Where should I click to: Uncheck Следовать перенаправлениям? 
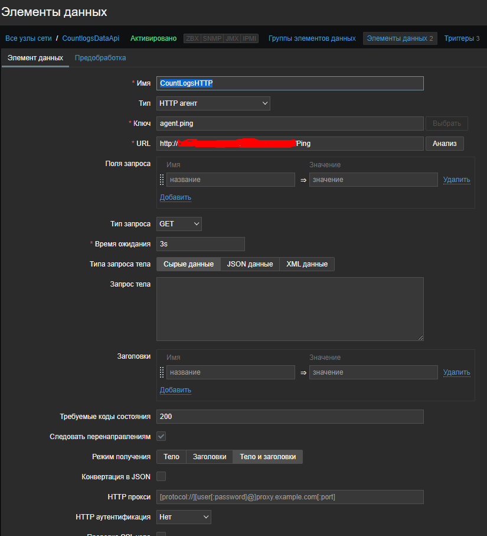[x=160, y=436]
